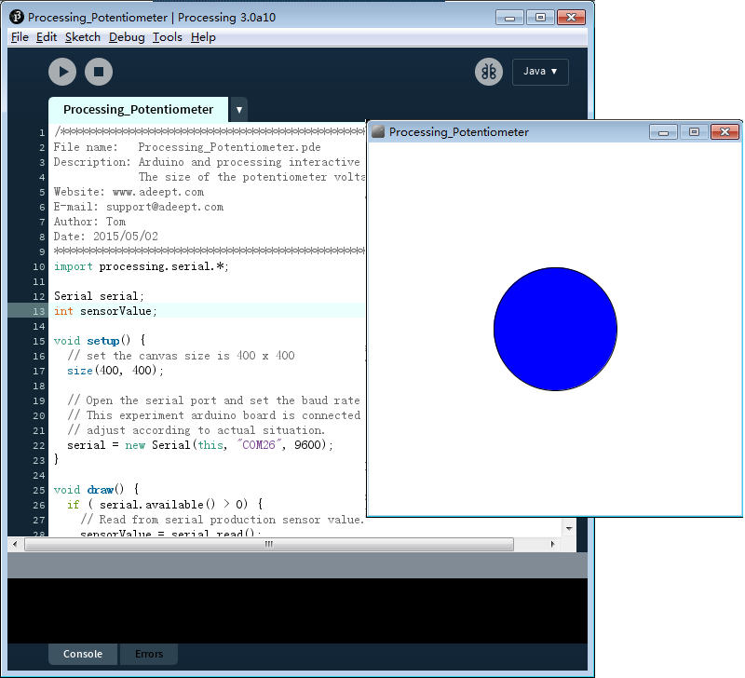The image size is (745, 678).
Task: Open the Help menu
Action: click(x=203, y=37)
